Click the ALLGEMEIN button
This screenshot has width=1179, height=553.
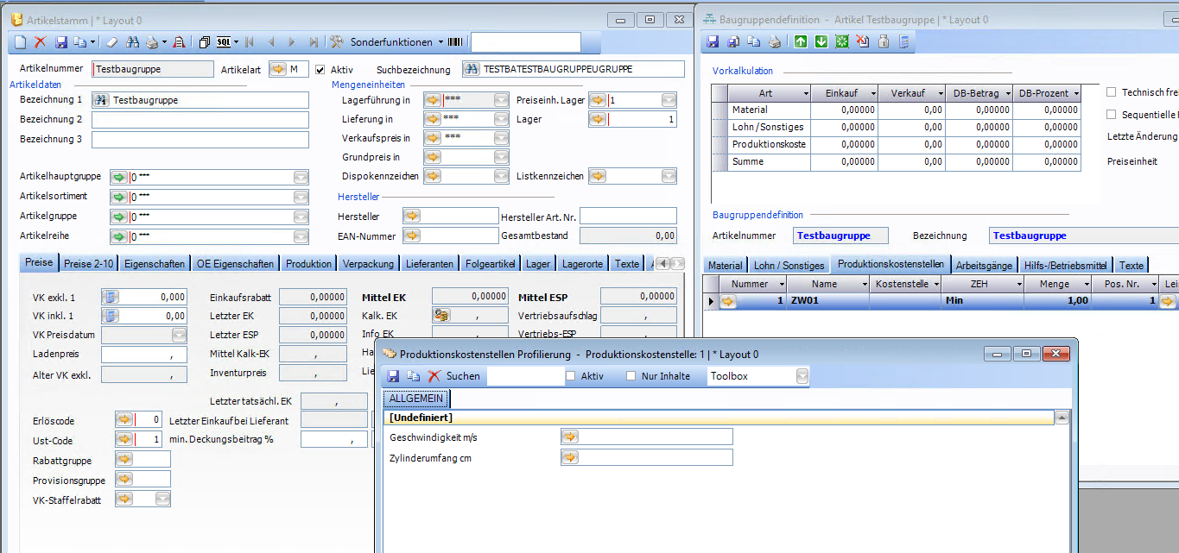(417, 399)
